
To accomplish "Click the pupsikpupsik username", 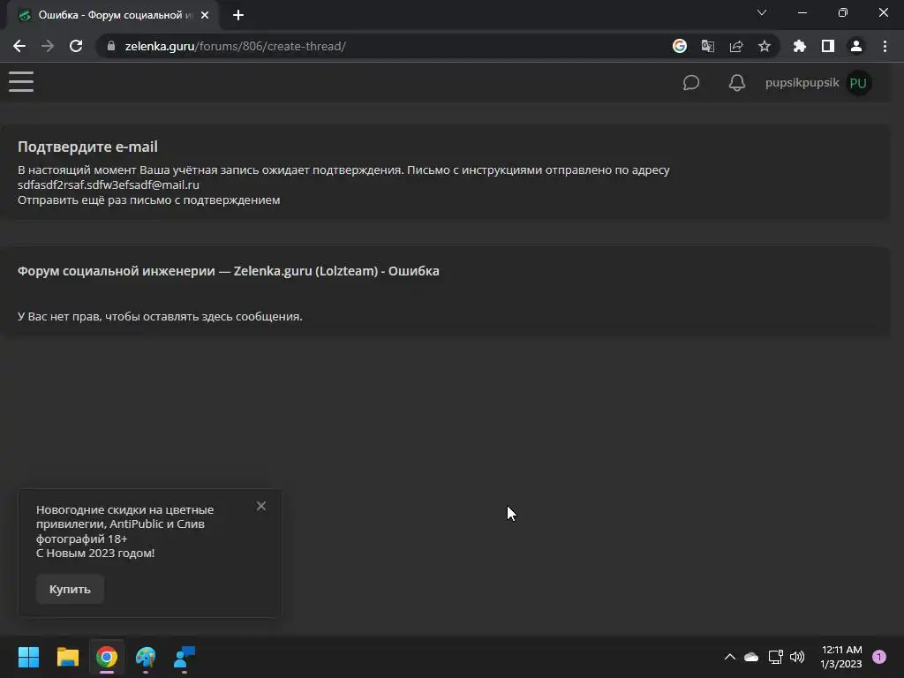I will click(802, 82).
